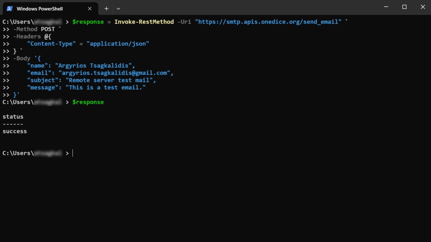Viewport: 431px width, 242px height.
Task: Close the terminal window
Action: click(x=423, y=7)
